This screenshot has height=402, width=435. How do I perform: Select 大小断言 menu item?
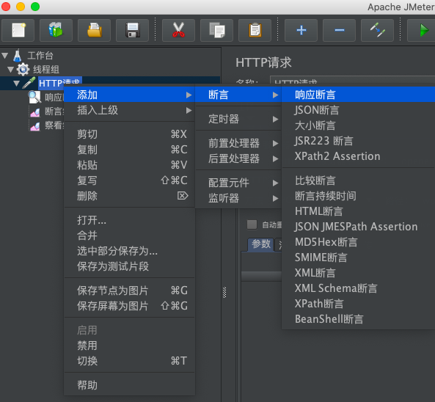pyautogui.click(x=359, y=125)
